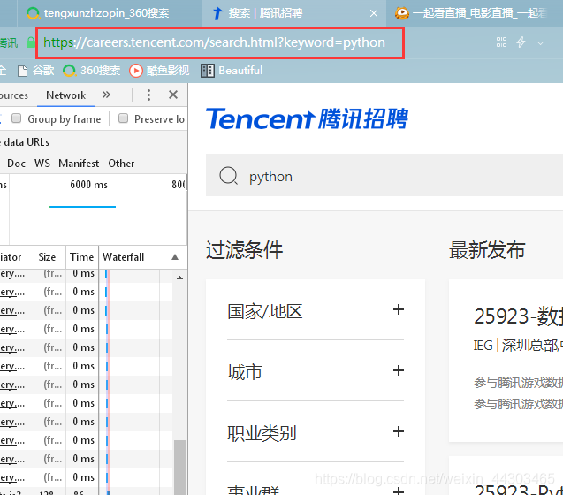Filter network requests by Doc
The image size is (563, 495).
(x=16, y=164)
